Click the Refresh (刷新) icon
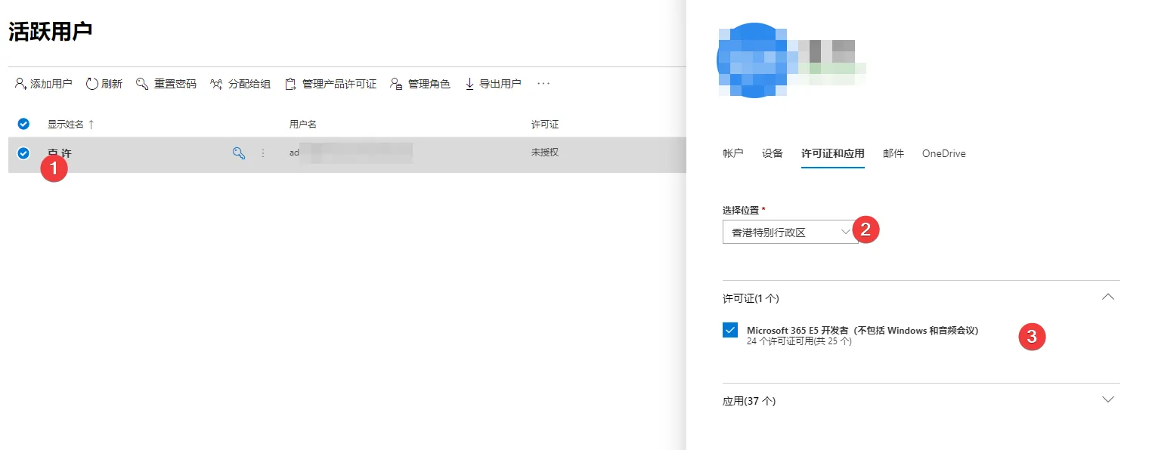This screenshot has width=1152, height=450. pos(92,84)
